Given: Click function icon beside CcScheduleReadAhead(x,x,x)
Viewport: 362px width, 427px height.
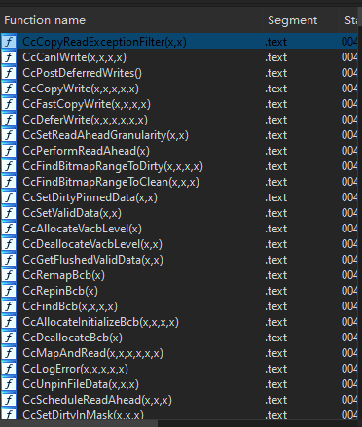Looking at the screenshot, I should 9,400.
